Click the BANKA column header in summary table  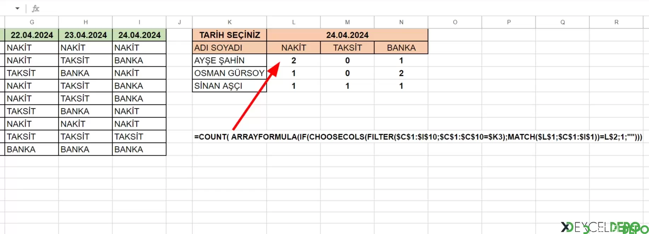click(401, 48)
